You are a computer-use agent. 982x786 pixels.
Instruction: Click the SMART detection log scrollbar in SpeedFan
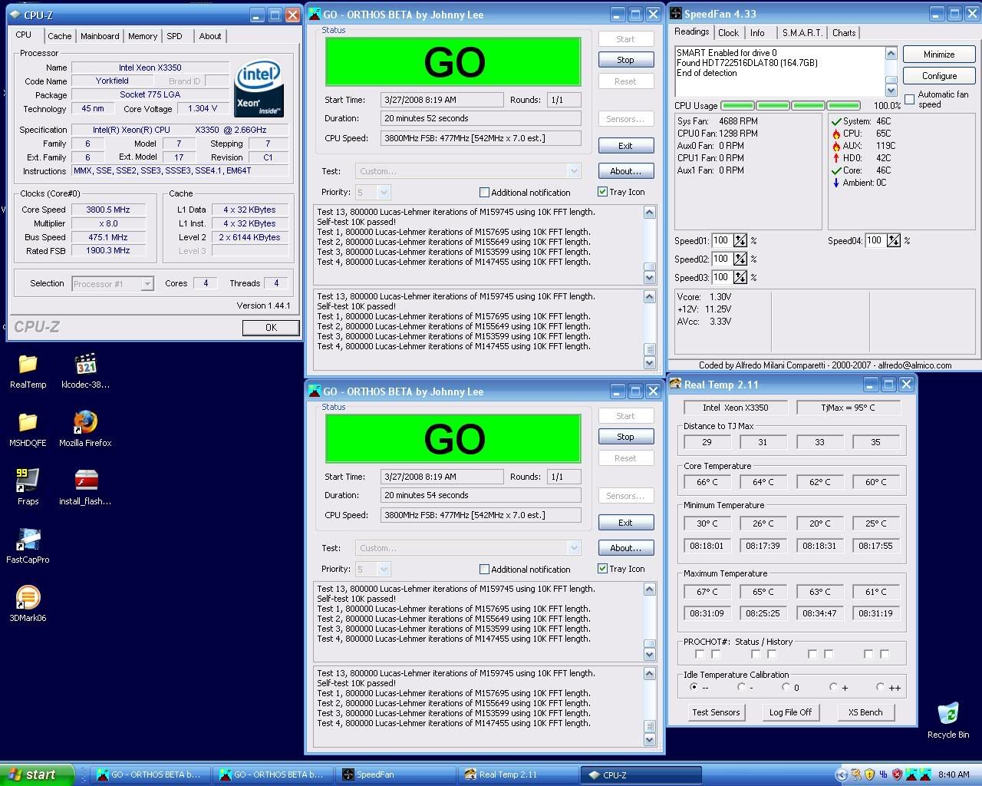(x=891, y=71)
